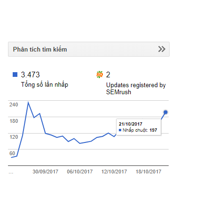Open the Phân tích tìm kiếm header
The width and height of the screenshot is (218, 217).
coord(89,49)
